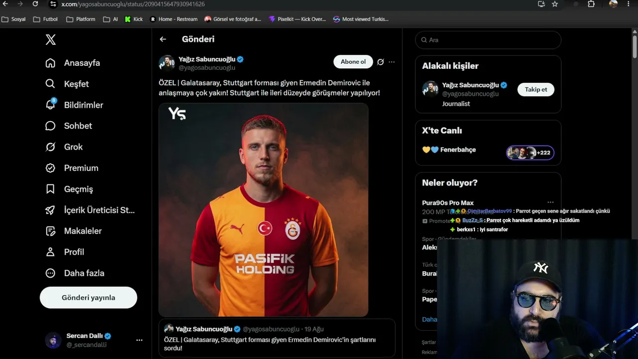This screenshot has width=638, height=359.
Task: Click Sercan Dallı account avatar
Action: 53,340
